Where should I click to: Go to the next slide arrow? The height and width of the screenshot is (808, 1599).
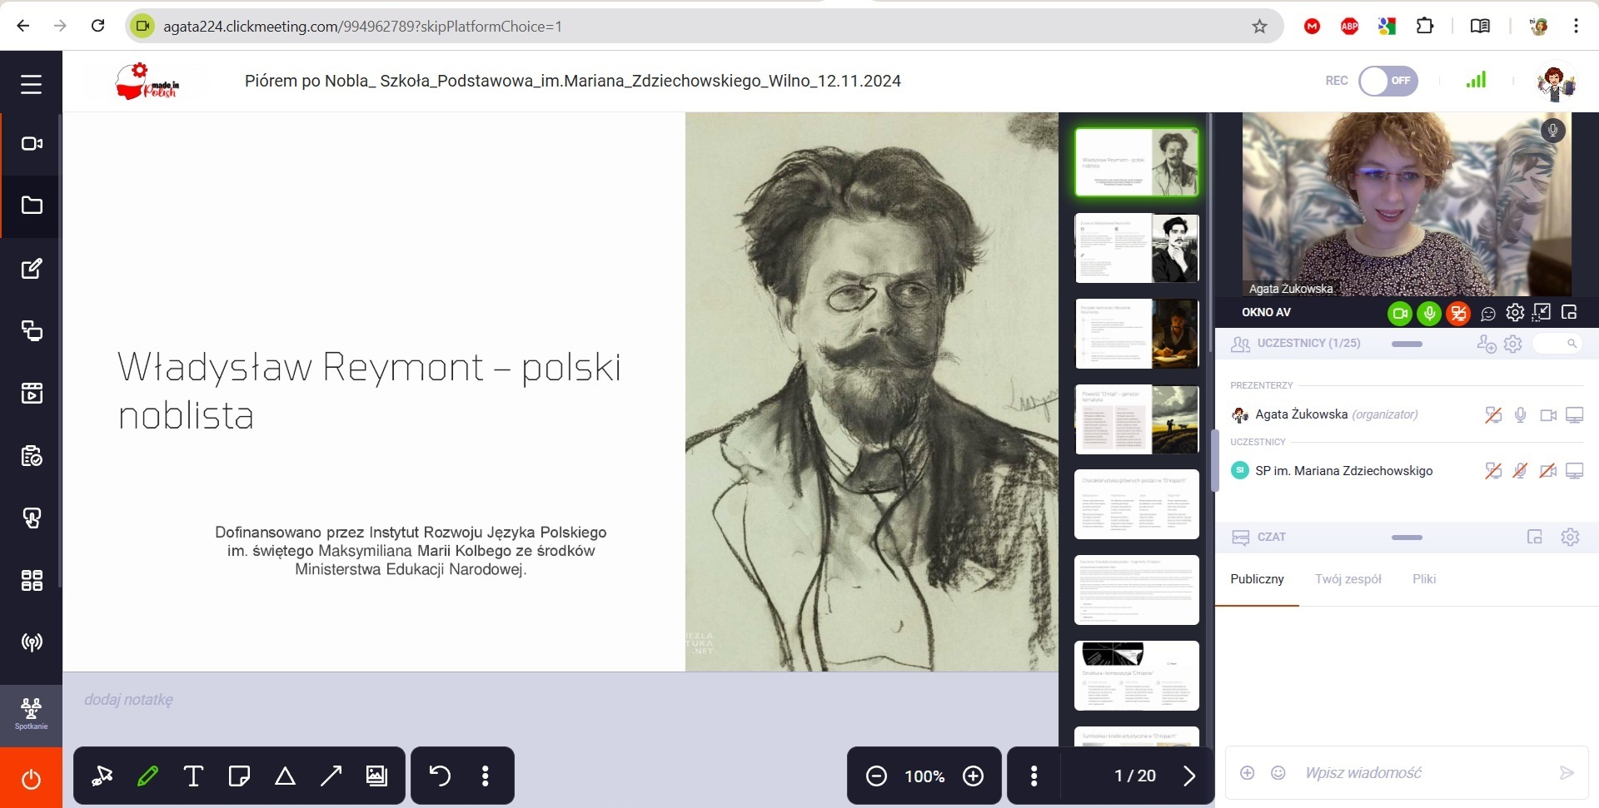tap(1189, 776)
